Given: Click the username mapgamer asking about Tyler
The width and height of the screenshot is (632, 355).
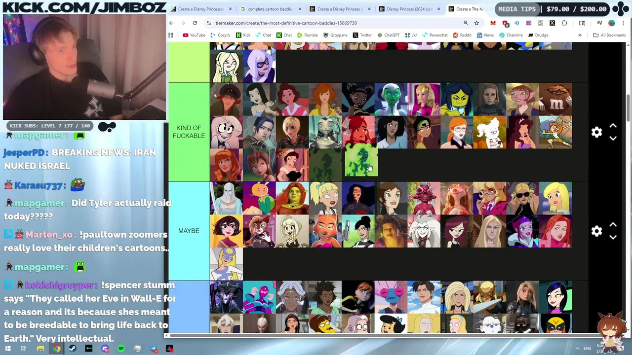Looking at the screenshot, I should click(41, 203).
